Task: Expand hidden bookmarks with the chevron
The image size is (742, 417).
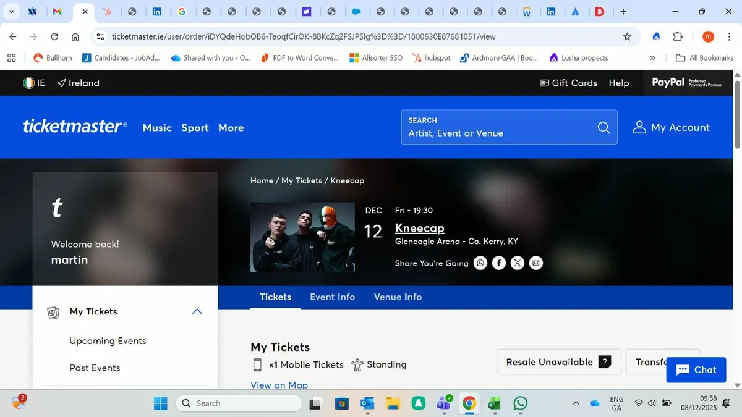Action: pyautogui.click(x=652, y=57)
